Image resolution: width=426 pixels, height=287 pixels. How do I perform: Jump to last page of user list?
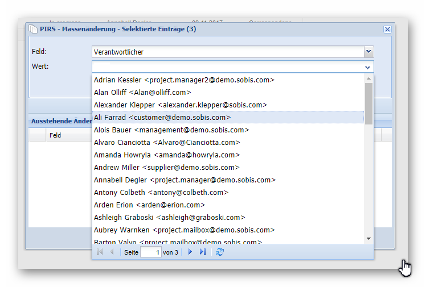point(202,252)
